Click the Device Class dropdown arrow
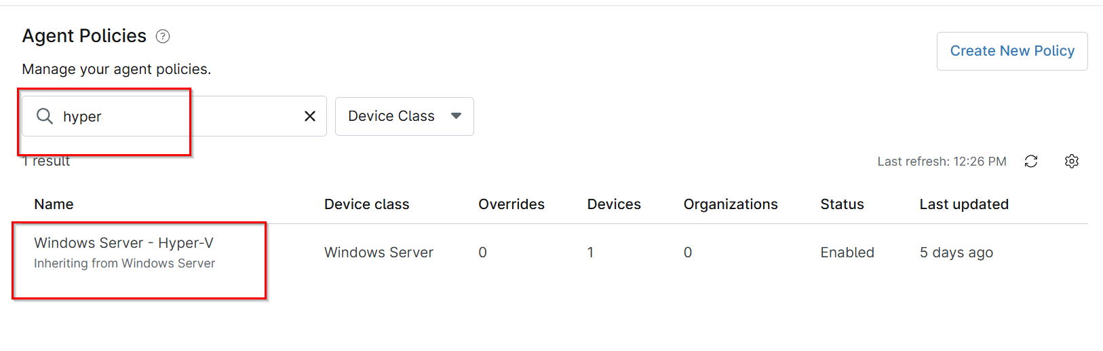 pyautogui.click(x=457, y=116)
